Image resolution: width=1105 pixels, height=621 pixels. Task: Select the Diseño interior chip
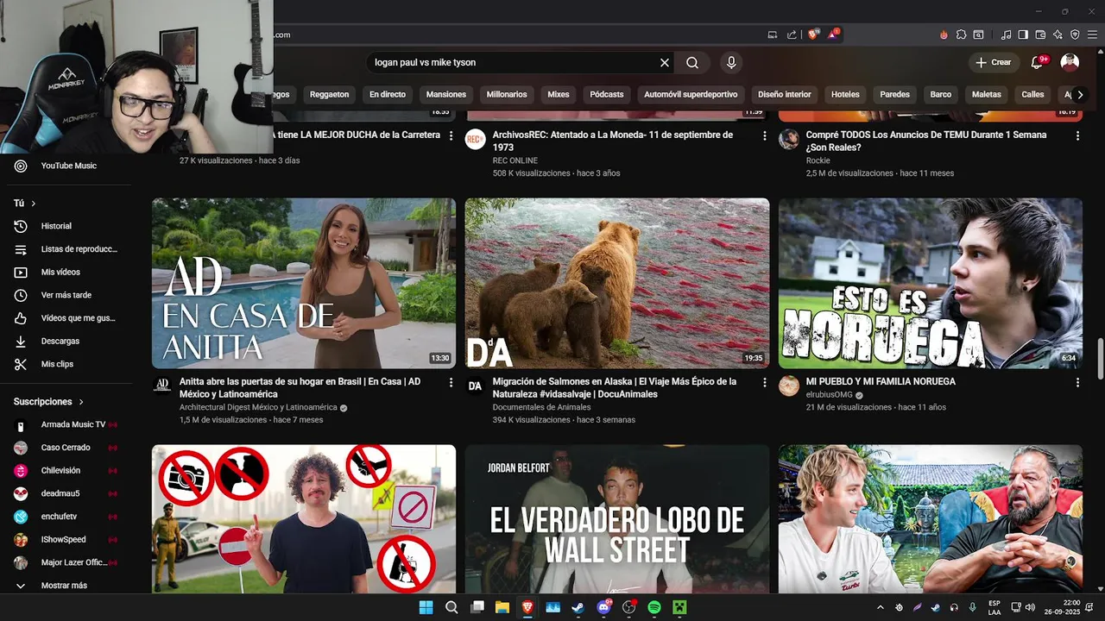(x=784, y=95)
